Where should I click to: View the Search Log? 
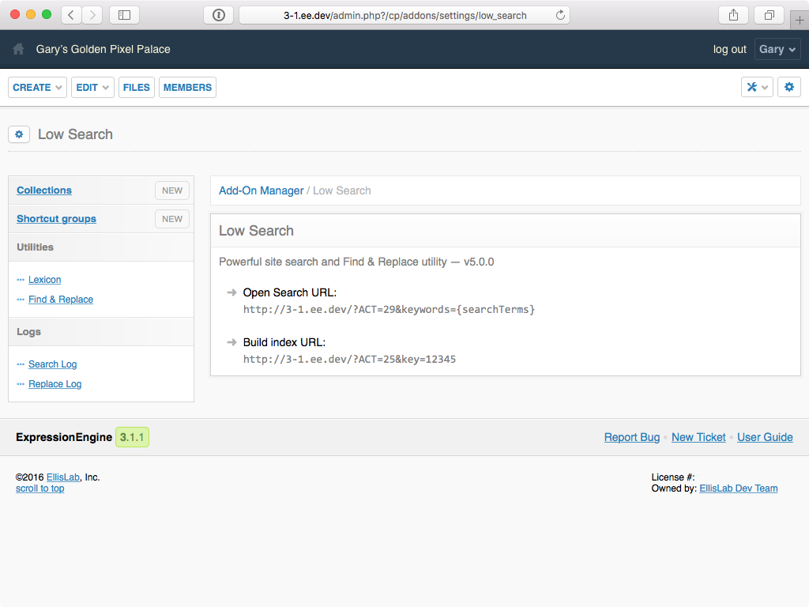point(53,364)
